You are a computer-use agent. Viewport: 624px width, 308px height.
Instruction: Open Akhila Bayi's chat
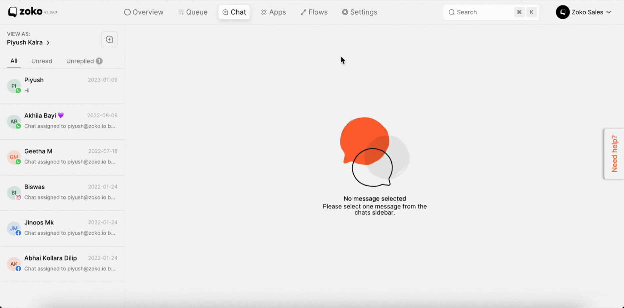point(62,121)
